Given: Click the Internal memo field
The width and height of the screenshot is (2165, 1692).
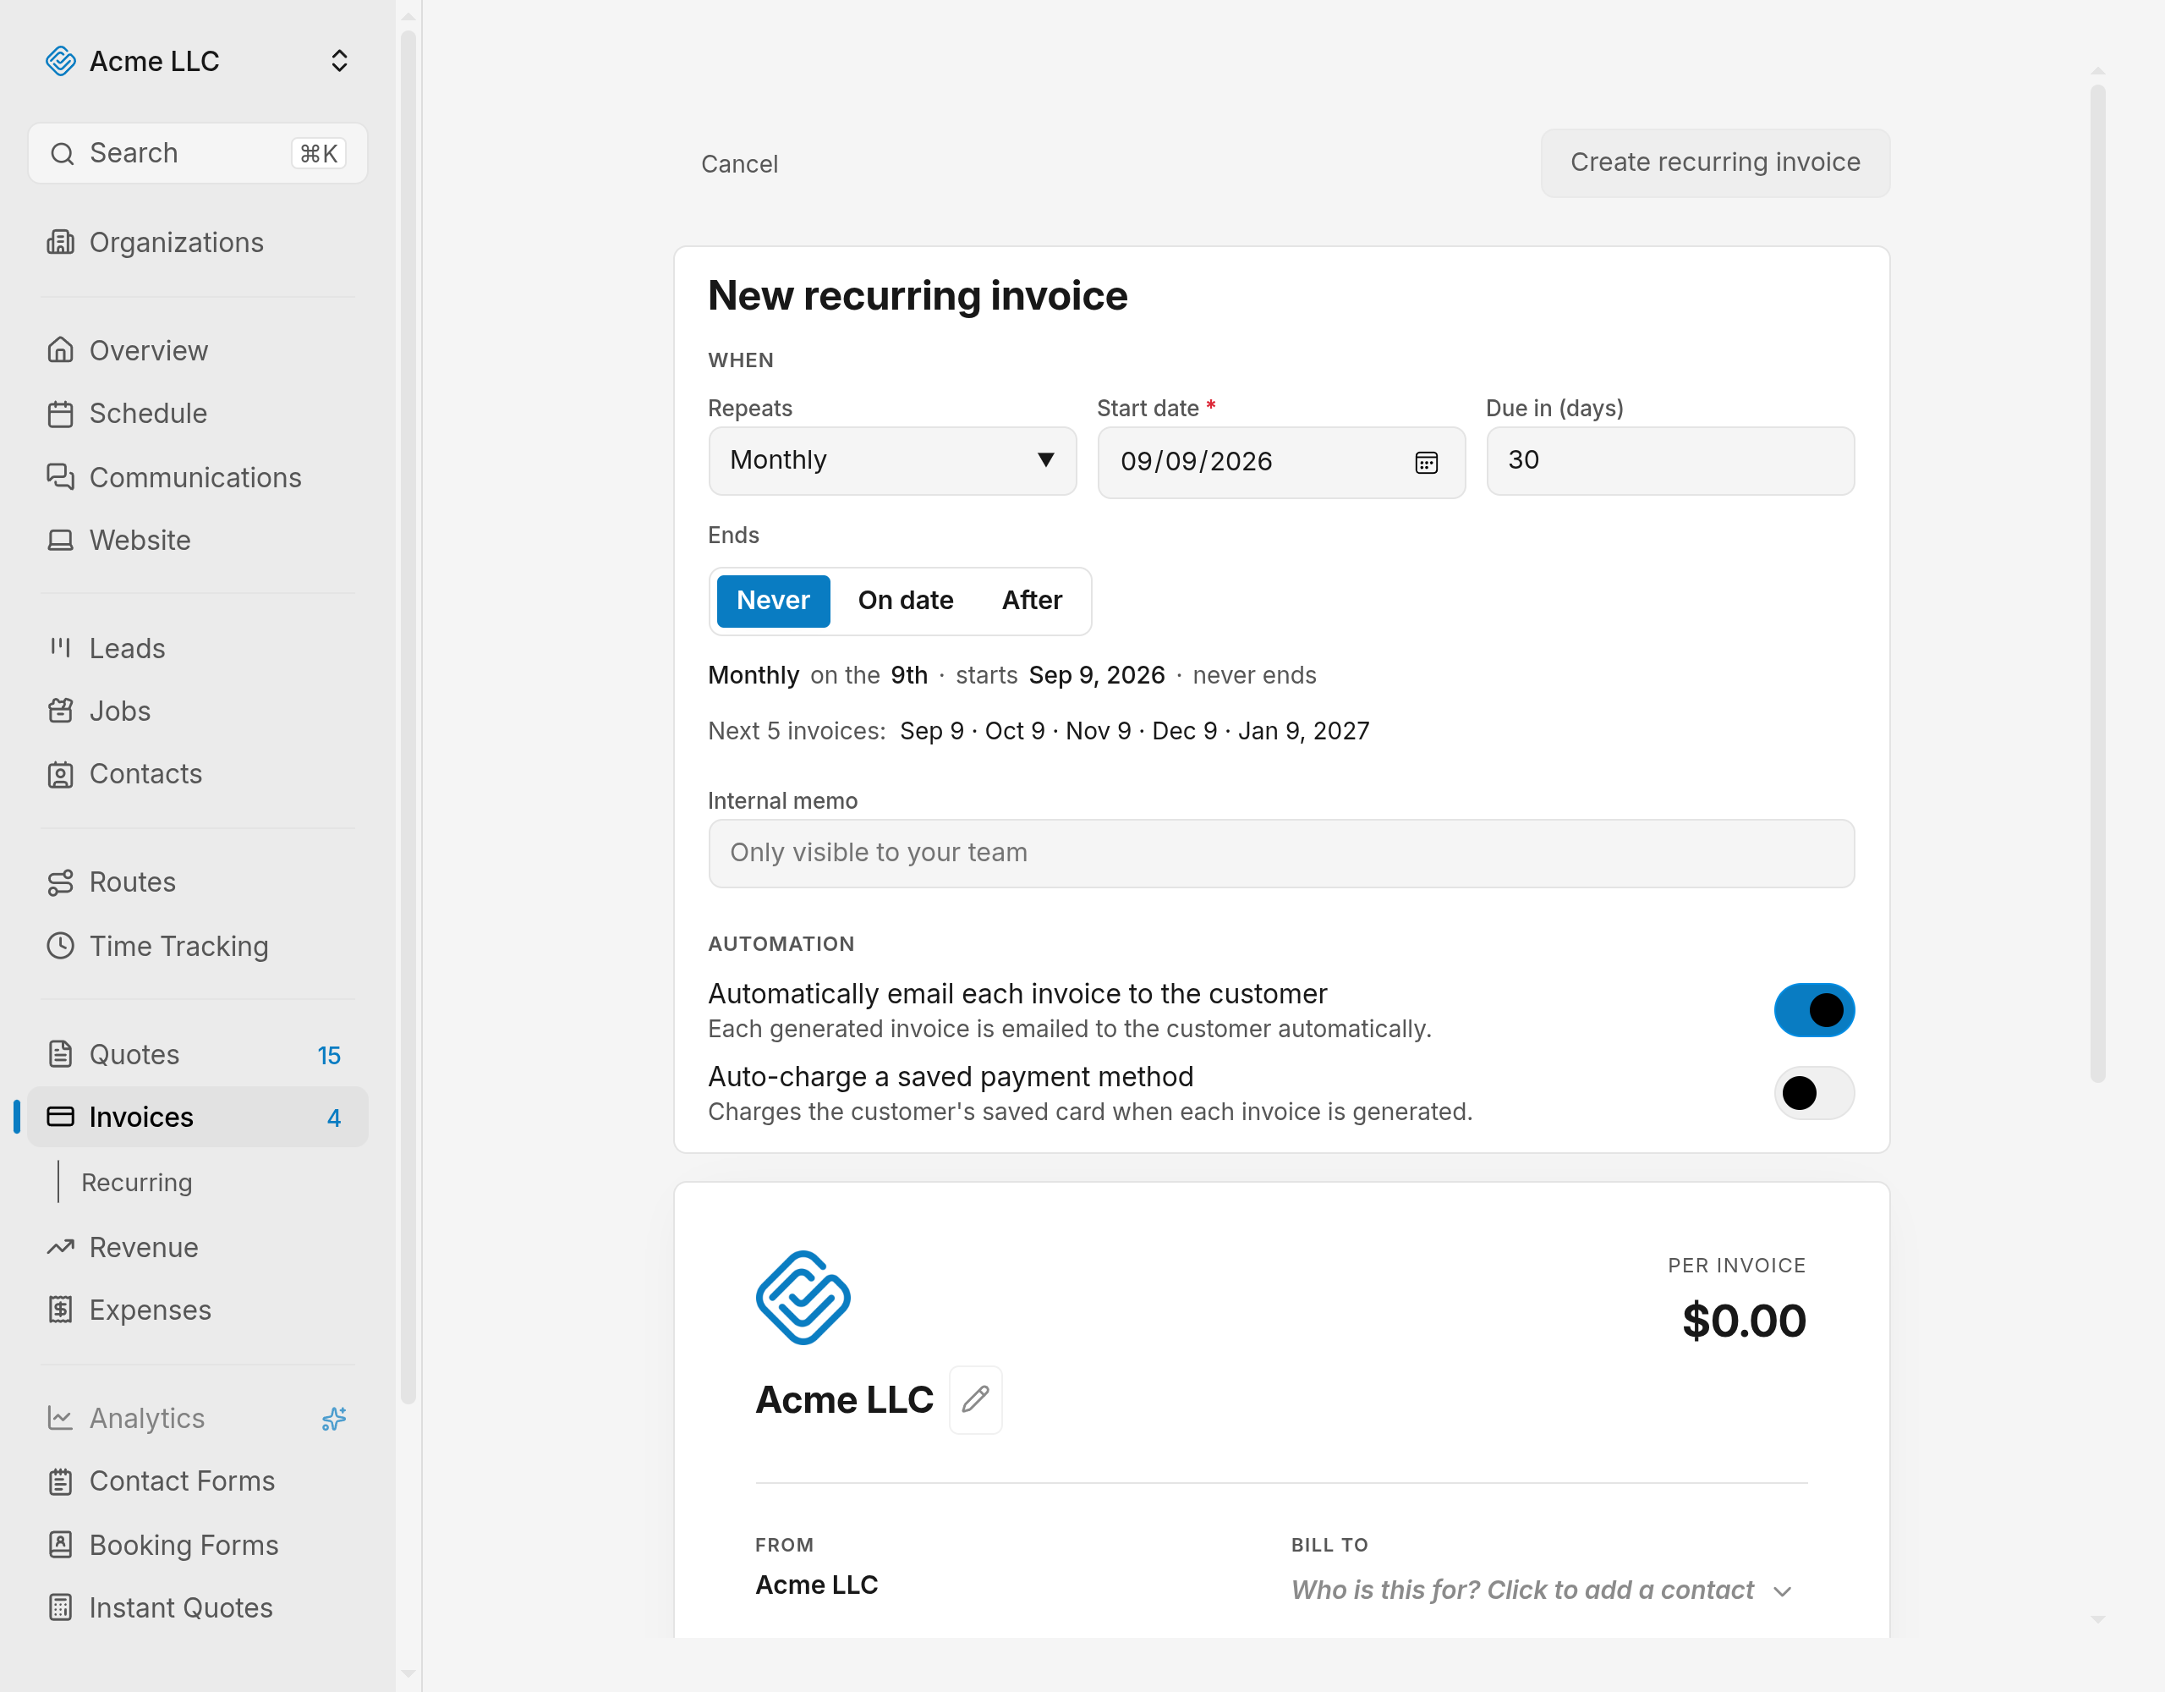Looking at the screenshot, I should [1280, 853].
